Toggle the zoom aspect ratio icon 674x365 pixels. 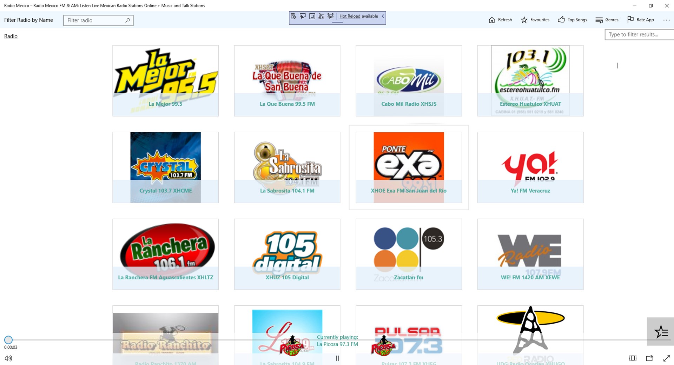pyautogui.click(x=633, y=358)
